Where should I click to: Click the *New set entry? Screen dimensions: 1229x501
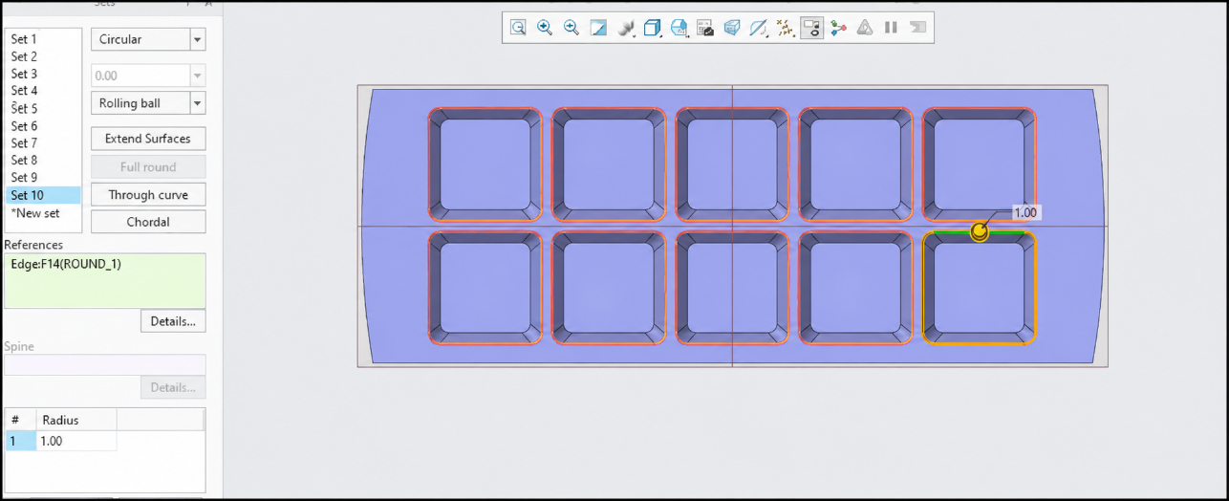click(x=43, y=213)
